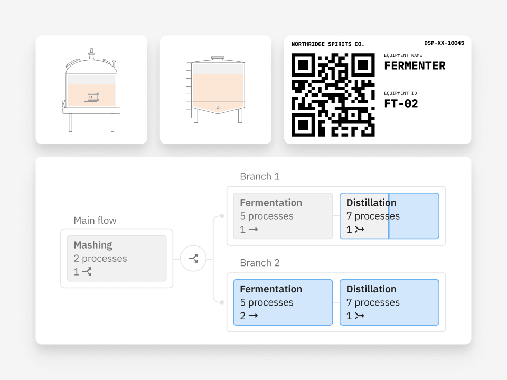Select Branch 2 Fermentation card
This screenshot has height=380, width=507.
(283, 302)
